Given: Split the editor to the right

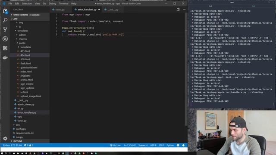Looking at the screenshot, I should tap(178, 9).
